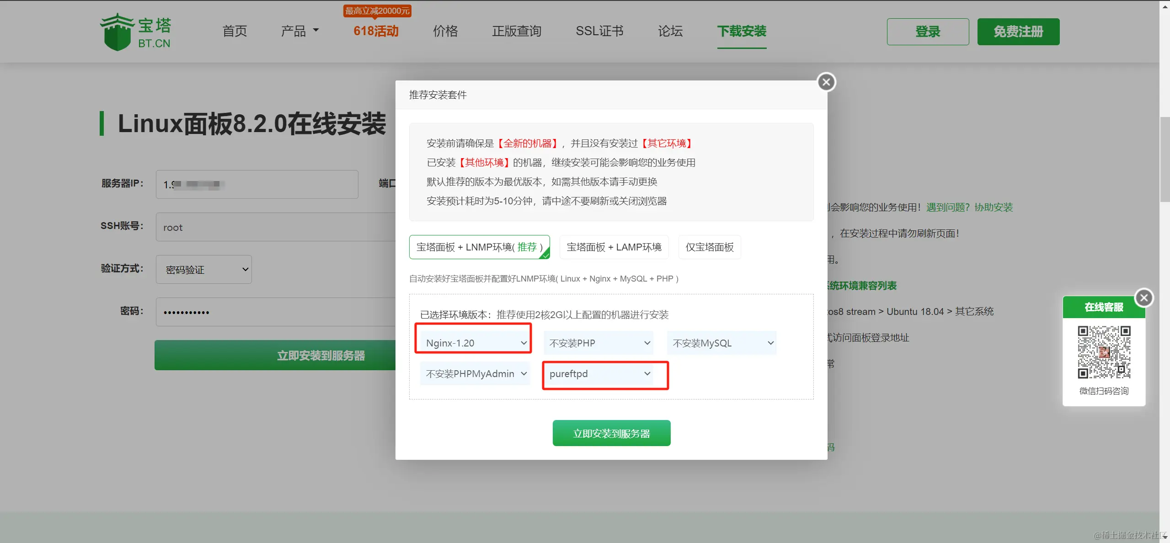The width and height of the screenshot is (1170, 543).
Task: Open the Nginx-1.20 version dropdown
Action: (x=475, y=343)
